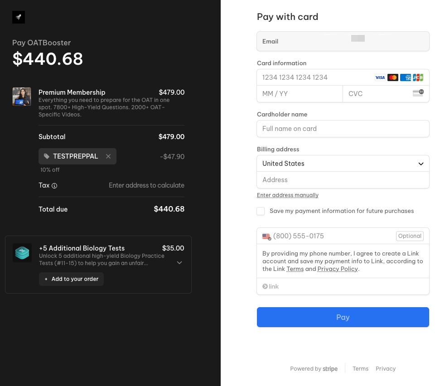The width and height of the screenshot is (445, 386).
Task: Click the American Express card icon
Action: pyautogui.click(x=406, y=77)
